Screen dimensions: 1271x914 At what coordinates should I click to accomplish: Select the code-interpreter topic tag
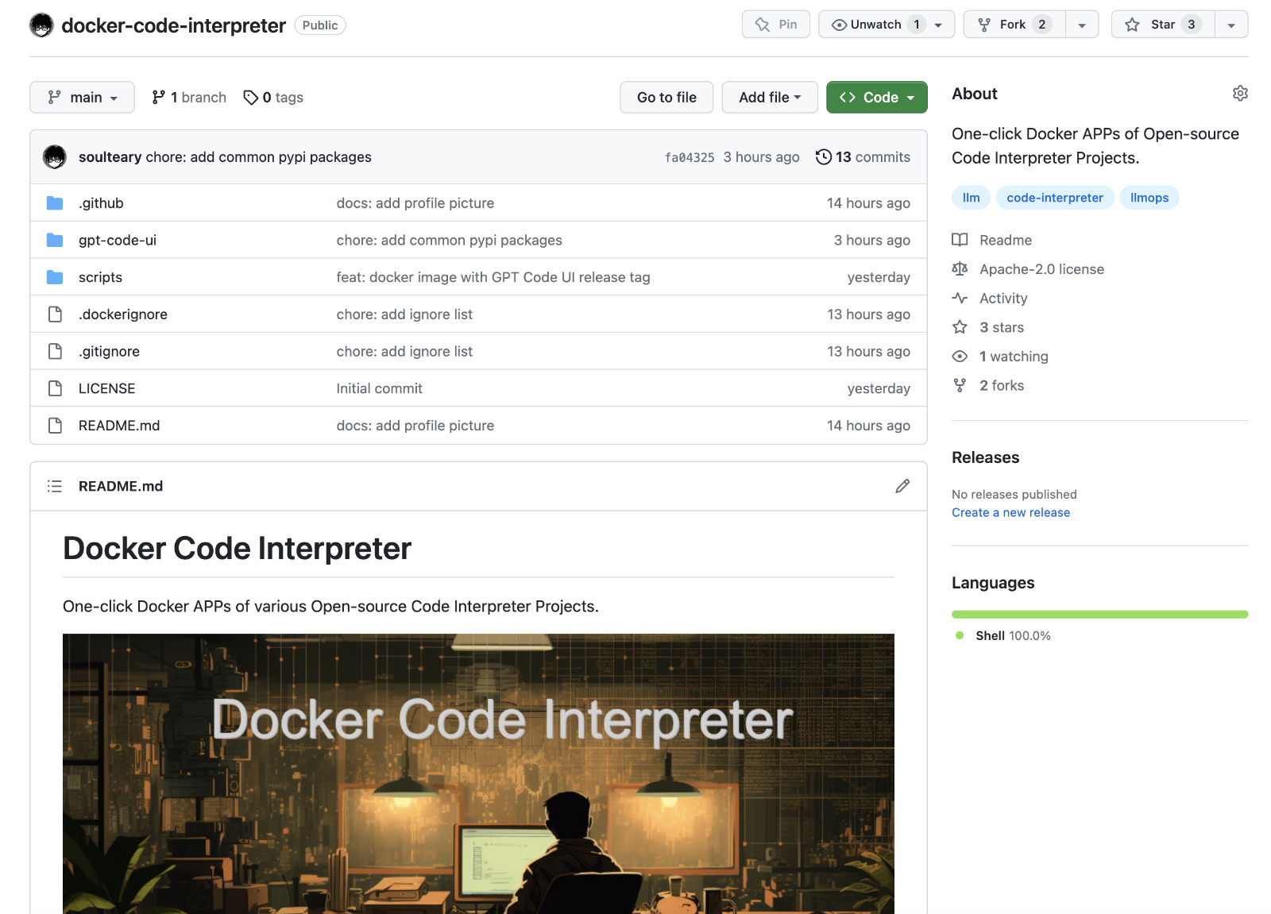coord(1055,198)
